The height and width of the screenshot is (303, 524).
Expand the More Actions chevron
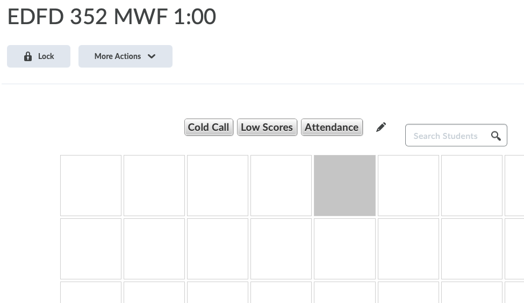tap(152, 56)
